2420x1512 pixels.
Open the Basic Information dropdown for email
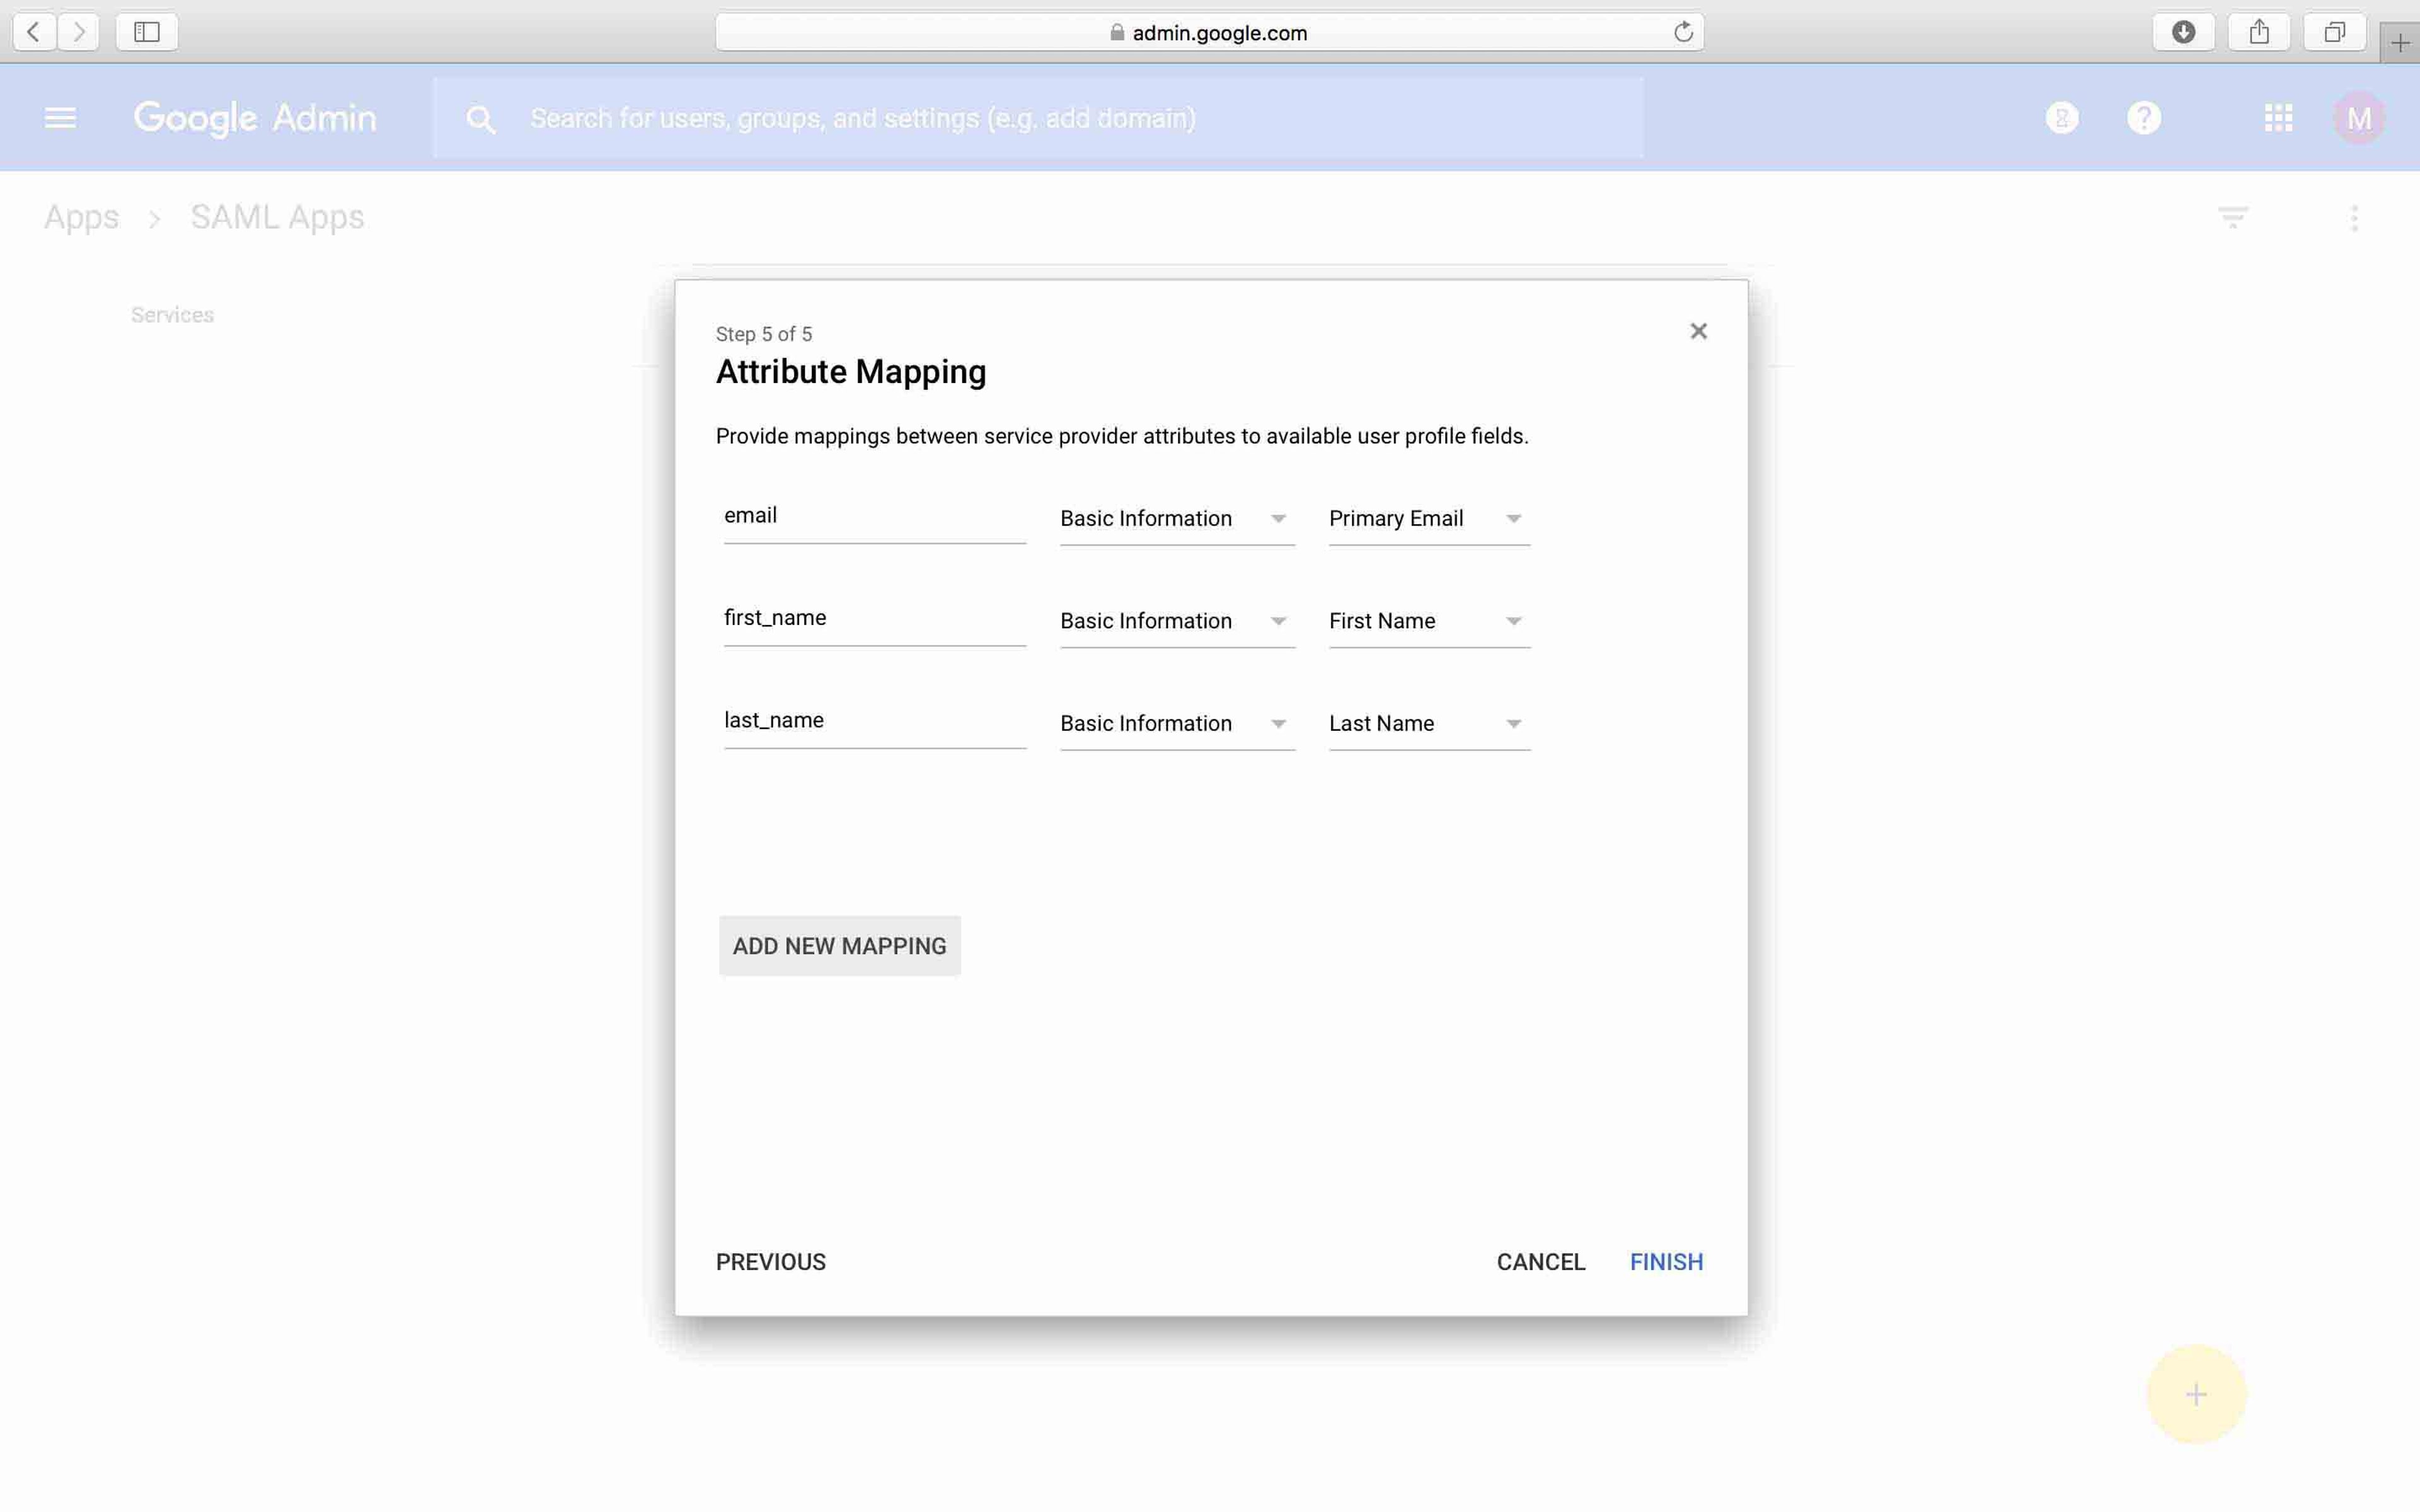[x=1177, y=519]
